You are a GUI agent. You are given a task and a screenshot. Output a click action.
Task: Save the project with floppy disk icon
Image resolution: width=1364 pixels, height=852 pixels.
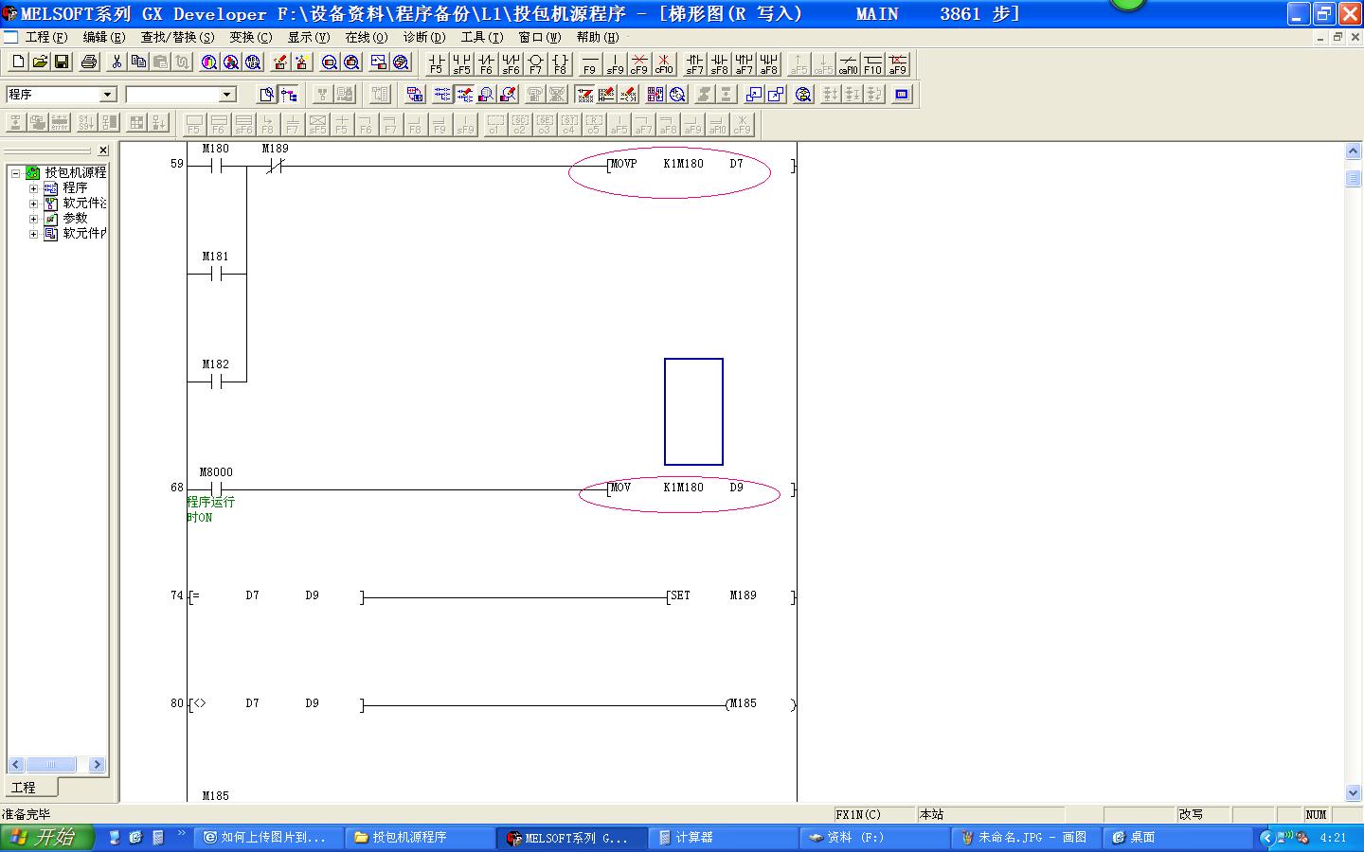pos(62,62)
